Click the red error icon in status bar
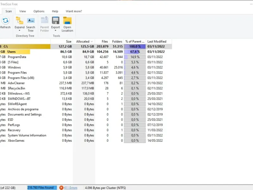The image size is (253, 190). (61, 187)
